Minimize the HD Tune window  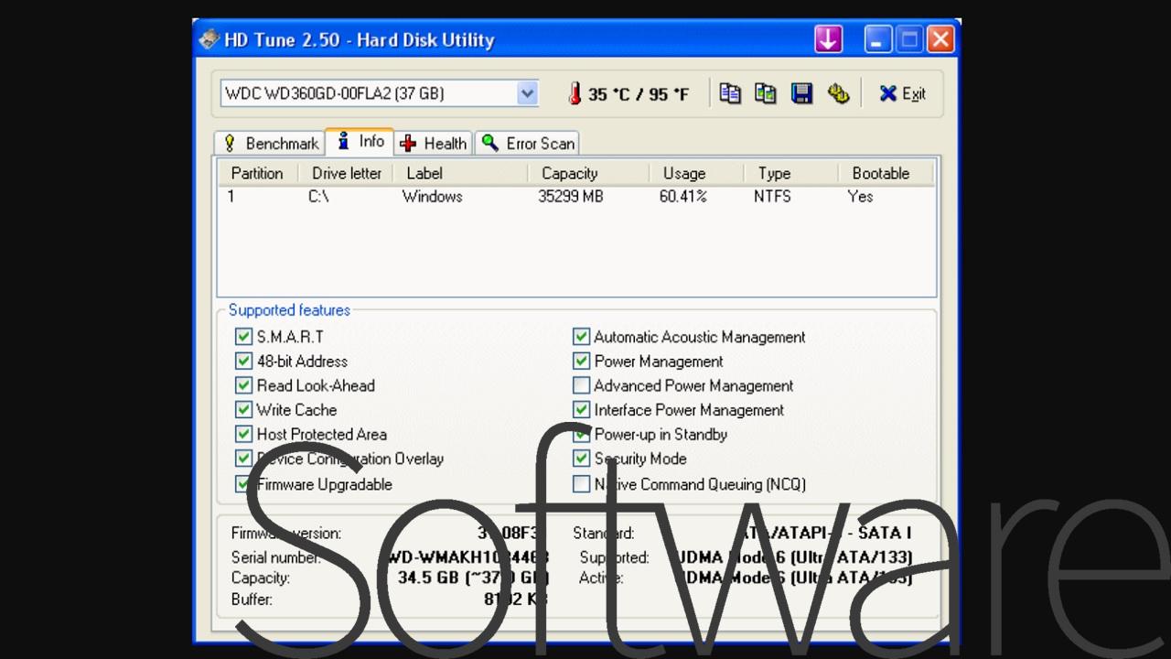coord(876,39)
